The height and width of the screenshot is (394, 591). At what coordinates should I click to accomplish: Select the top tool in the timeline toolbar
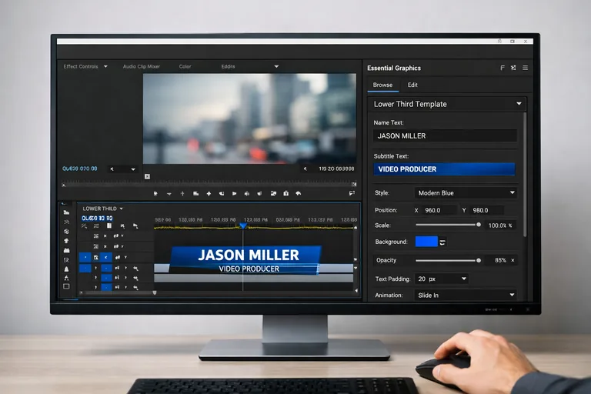(66, 212)
